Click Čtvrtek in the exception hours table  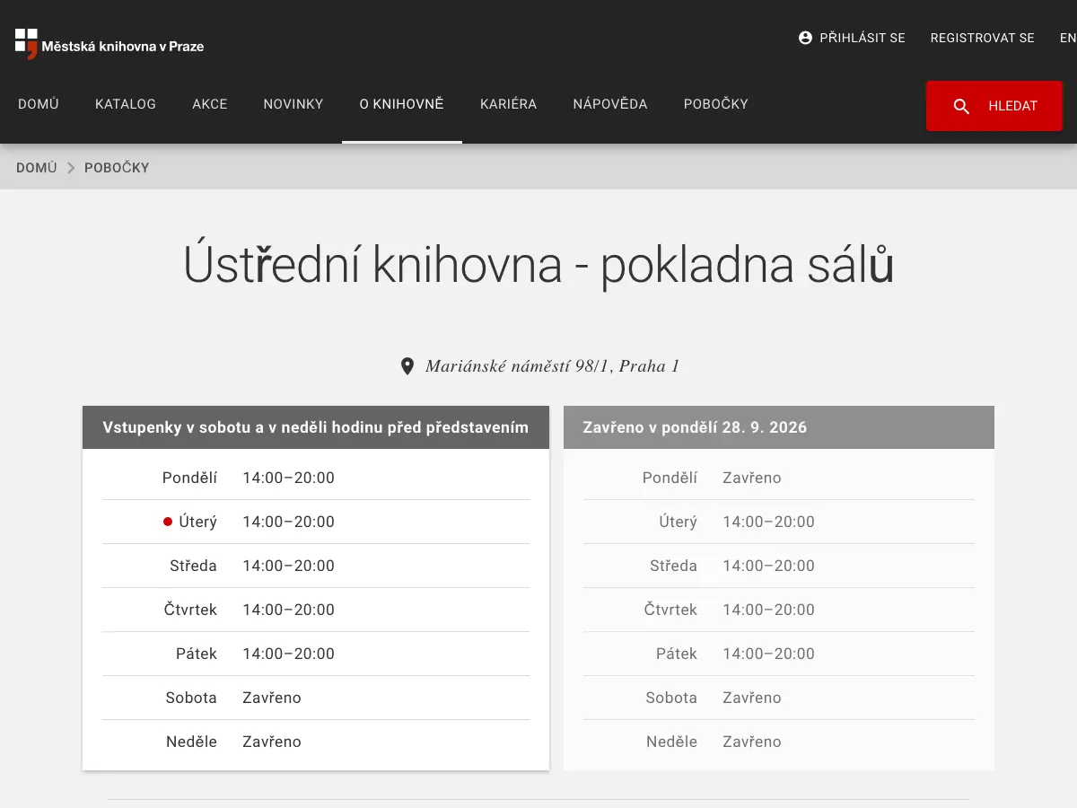pos(670,610)
